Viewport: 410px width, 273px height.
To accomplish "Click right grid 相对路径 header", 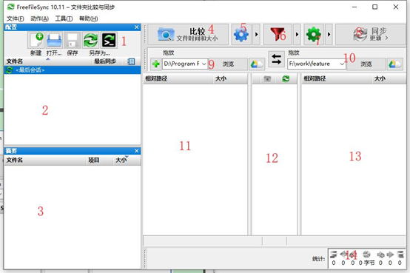I will [337, 78].
